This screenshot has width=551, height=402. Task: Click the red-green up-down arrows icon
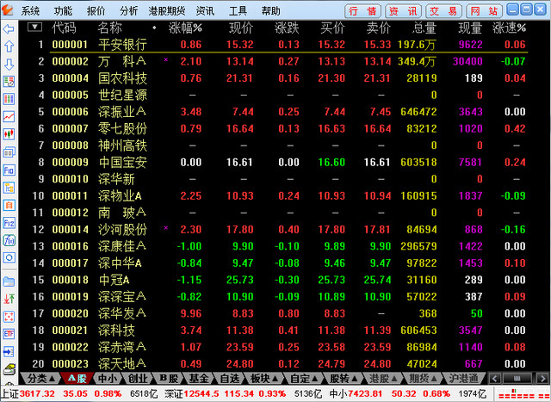tap(9, 299)
